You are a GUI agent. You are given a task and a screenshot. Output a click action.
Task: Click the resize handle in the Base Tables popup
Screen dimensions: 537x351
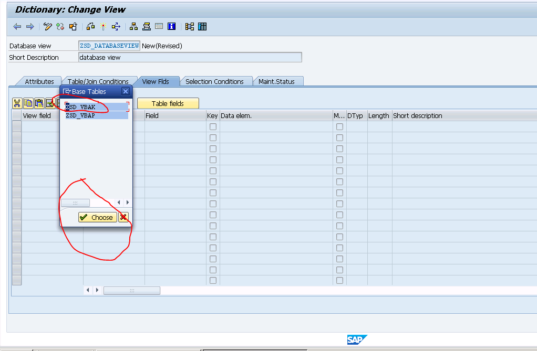pos(76,203)
